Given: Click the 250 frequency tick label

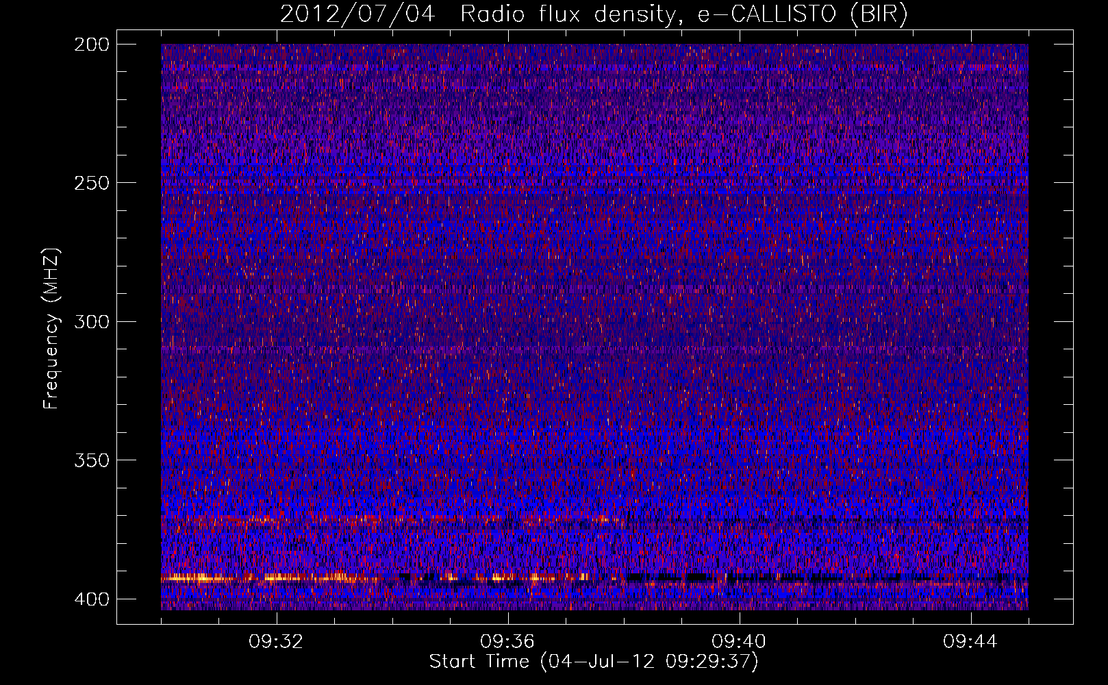Looking at the screenshot, I should (91, 183).
